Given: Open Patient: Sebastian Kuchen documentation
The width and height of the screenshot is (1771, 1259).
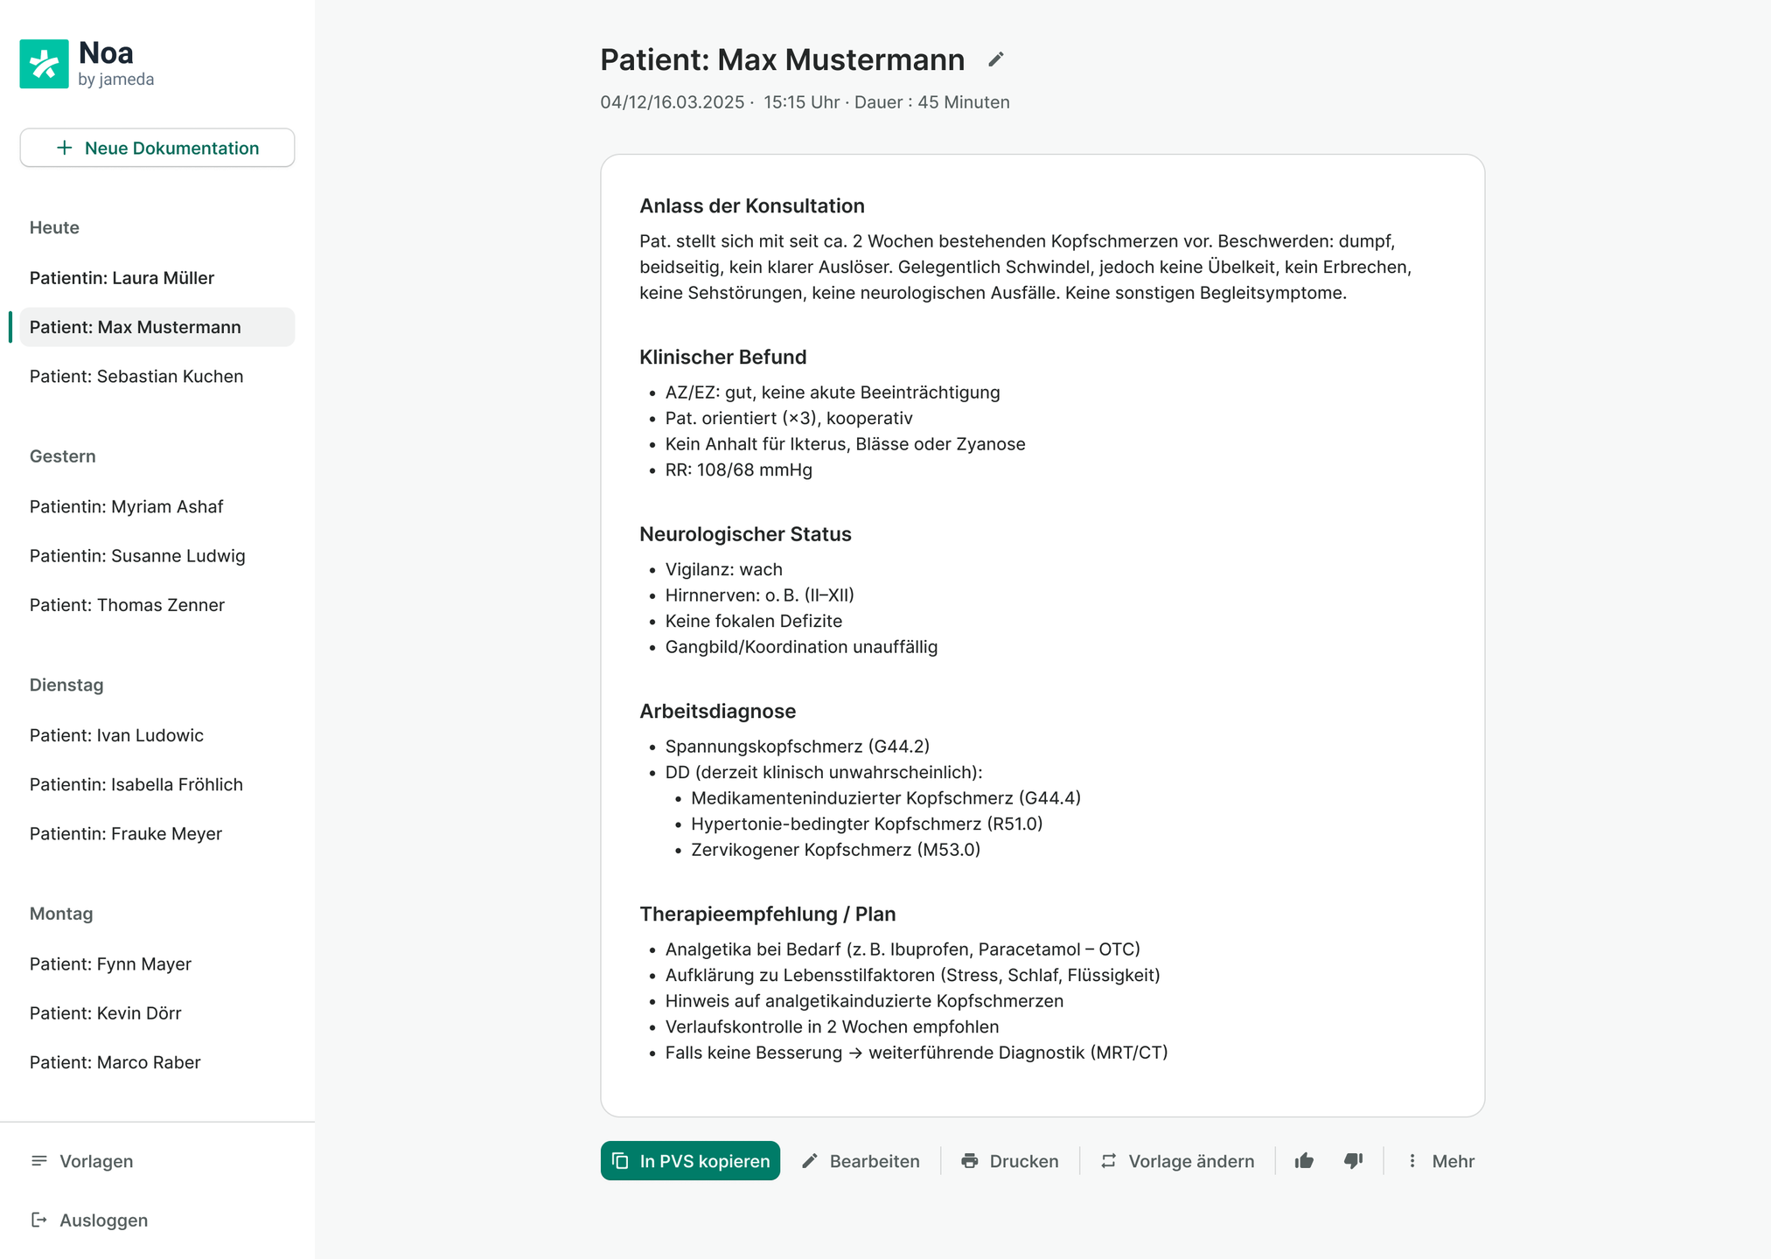Looking at the screenshot, I should (136, 376).
